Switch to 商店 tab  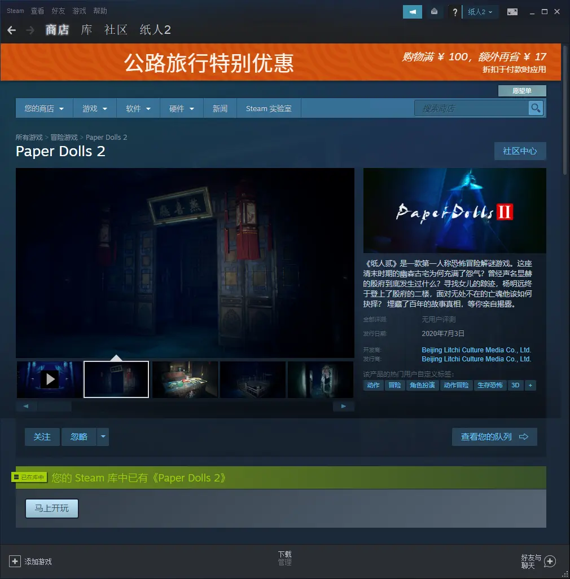(x=58, y=30)
